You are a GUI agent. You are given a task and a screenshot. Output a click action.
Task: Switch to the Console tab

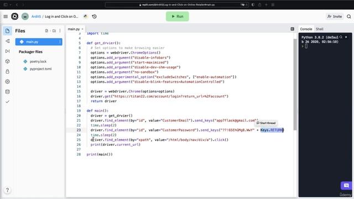(x=306, y=29)
